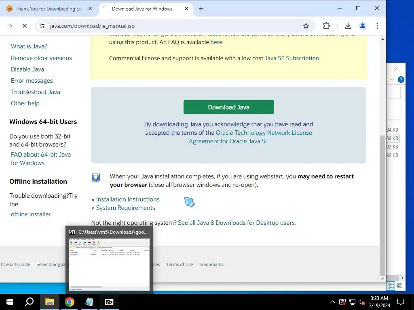Screen dimensions: 414x310
Task: Show hidden system tray icons
Action: (x=333, y=302)
